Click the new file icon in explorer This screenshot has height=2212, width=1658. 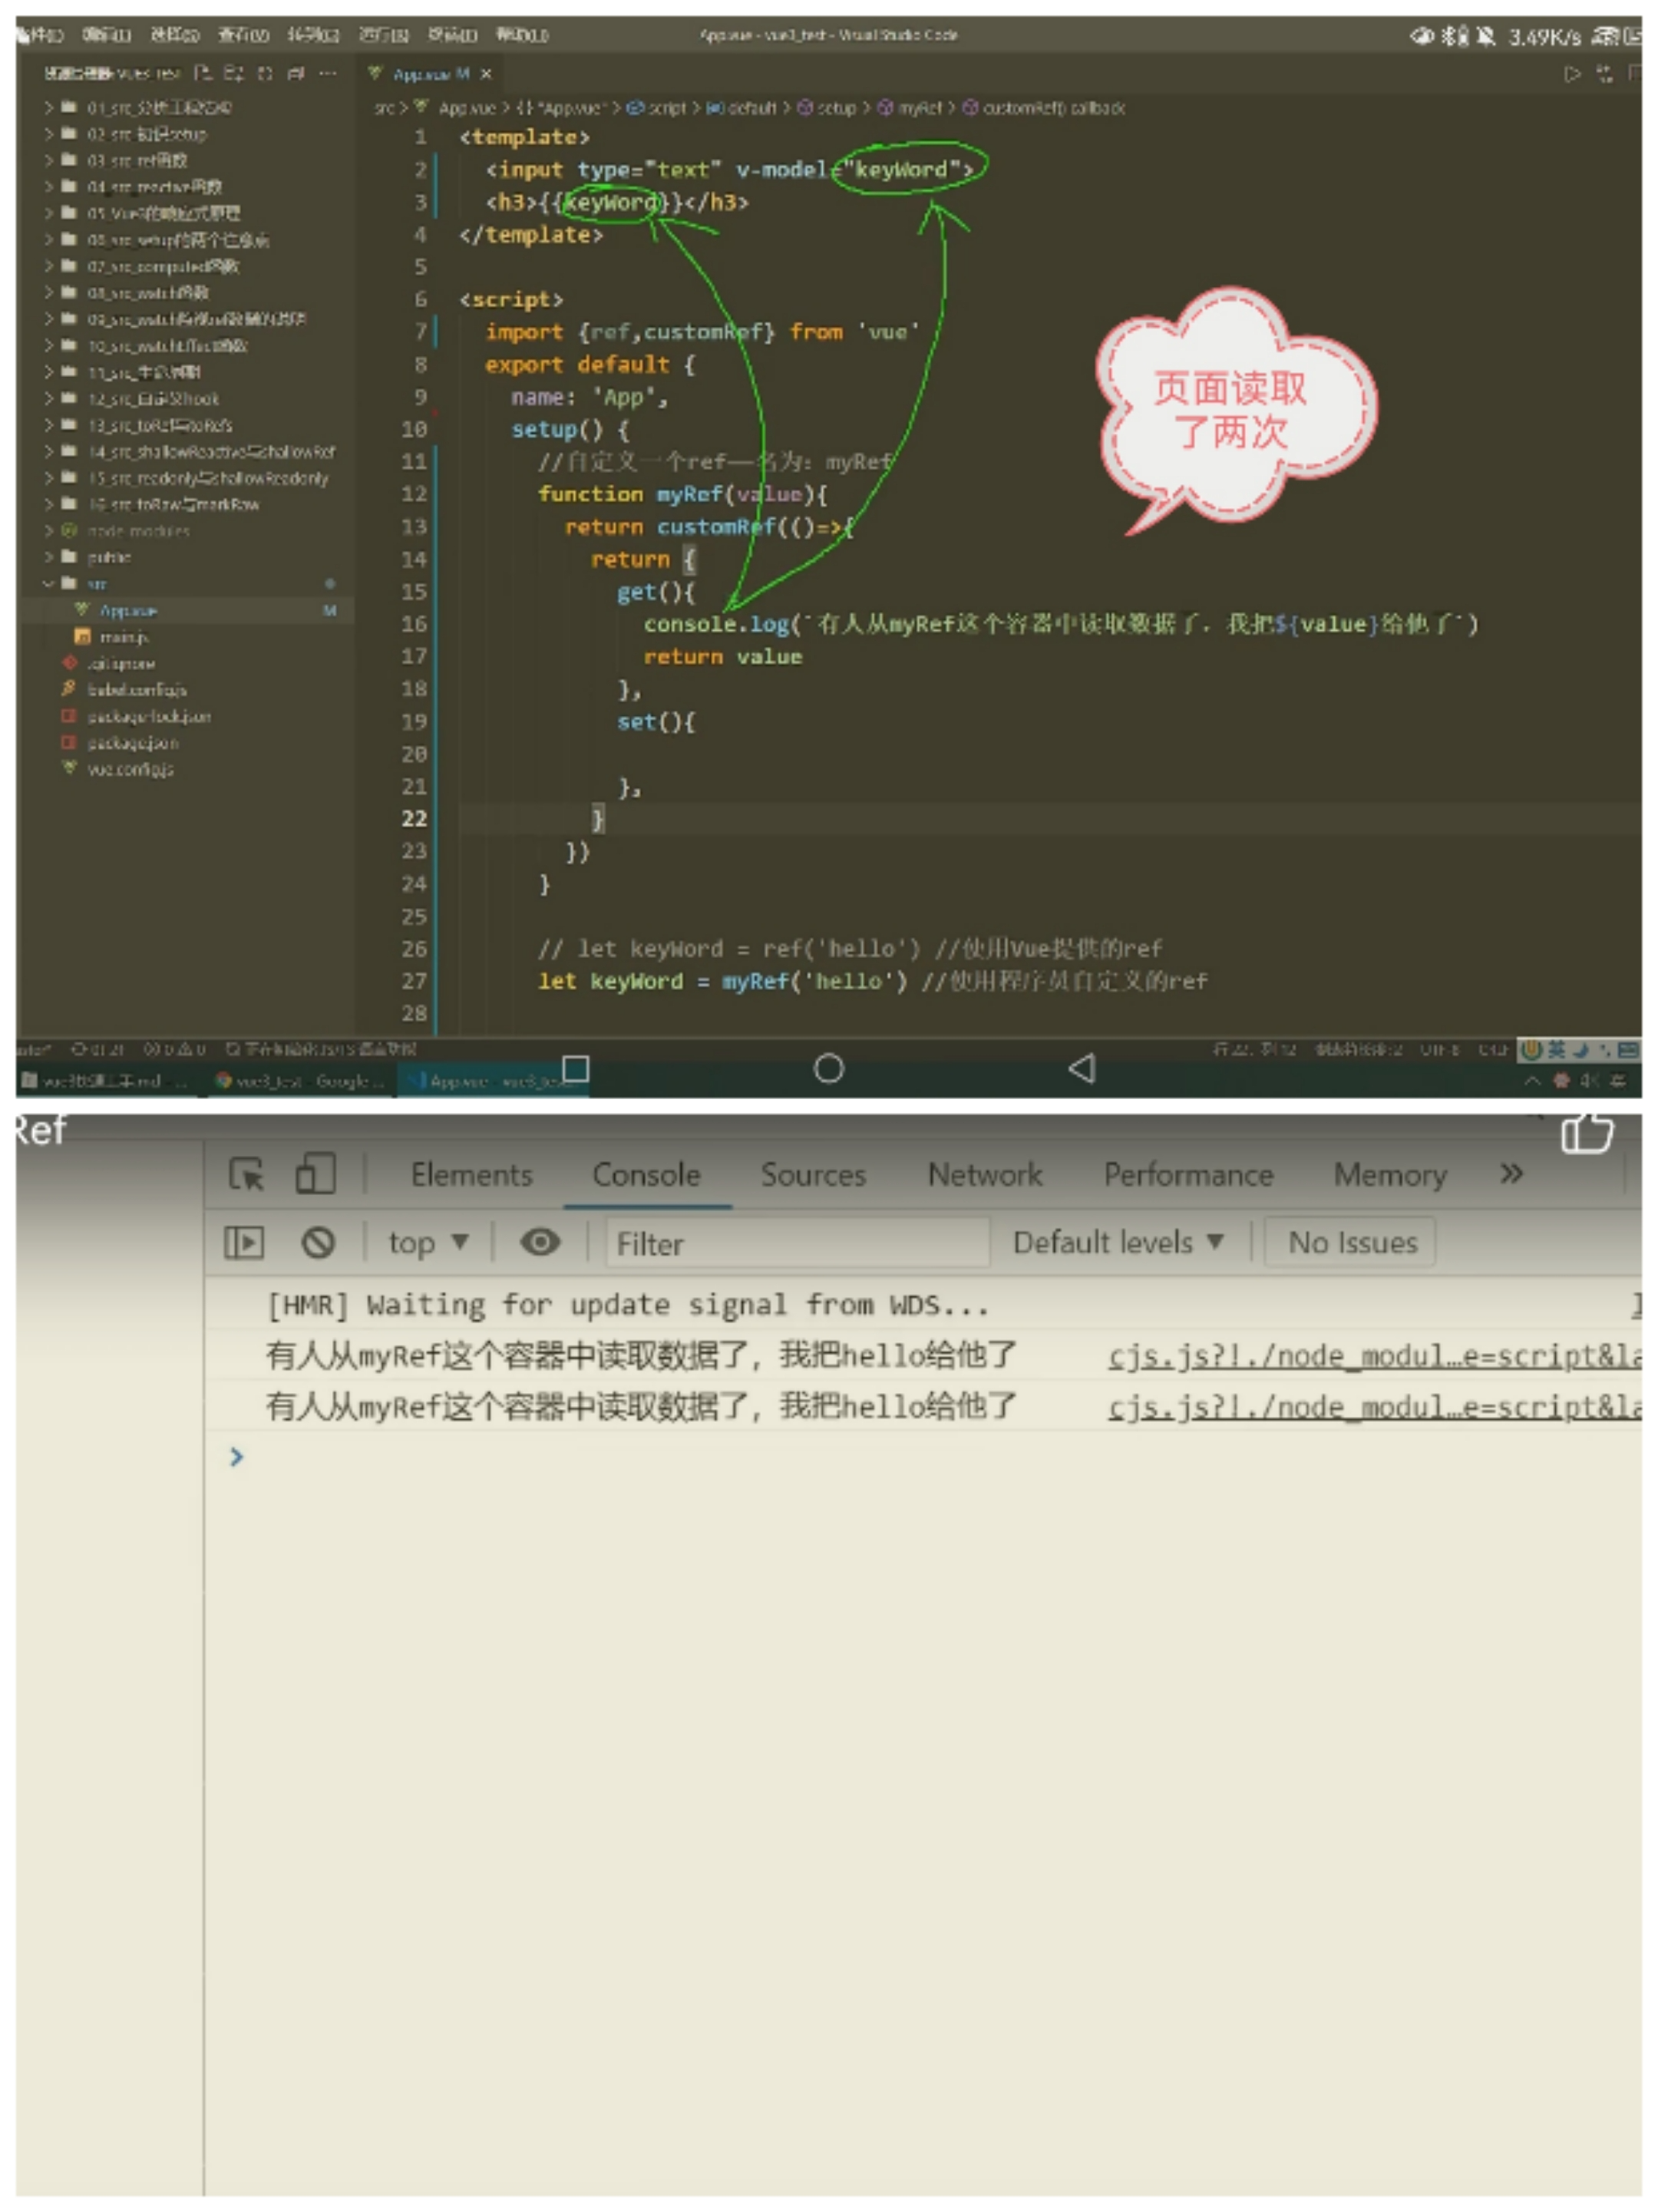(x=203, y=73)
